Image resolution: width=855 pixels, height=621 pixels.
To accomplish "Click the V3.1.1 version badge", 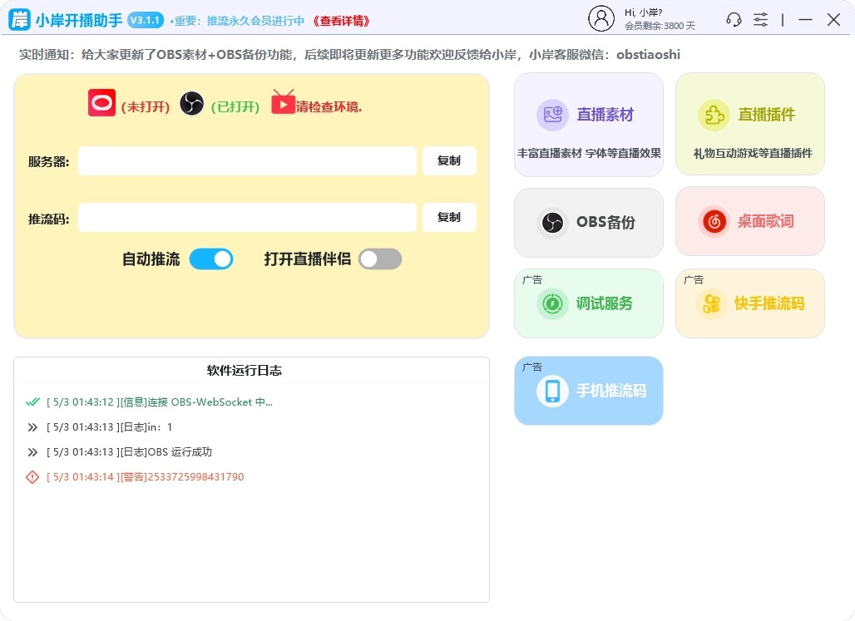I will pyautogui.click(x=145, y=20).
